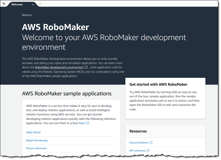Click external-link icon after RoboMaker development environment

click(x=86, y=67)
